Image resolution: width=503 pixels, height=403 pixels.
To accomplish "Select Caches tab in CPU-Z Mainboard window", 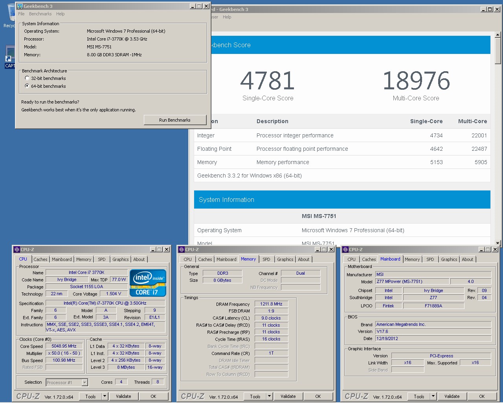I will (369, 259).
